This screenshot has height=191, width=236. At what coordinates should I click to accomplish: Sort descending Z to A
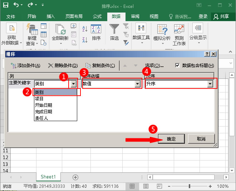[85, 40]
